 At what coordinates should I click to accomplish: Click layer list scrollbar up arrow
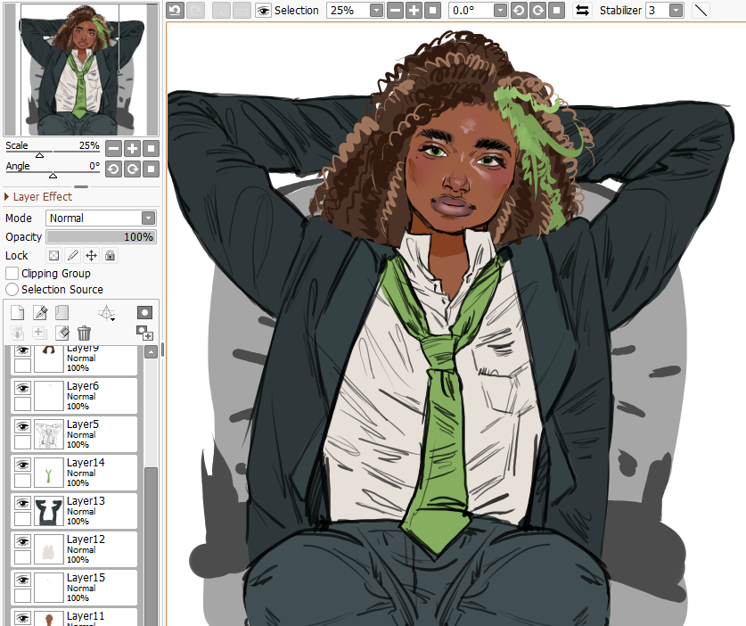click(x=151, y=352)
